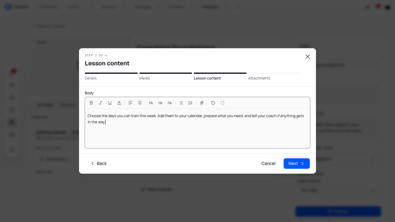
Task: Insert a numbered list
Action: click(190, 103)
